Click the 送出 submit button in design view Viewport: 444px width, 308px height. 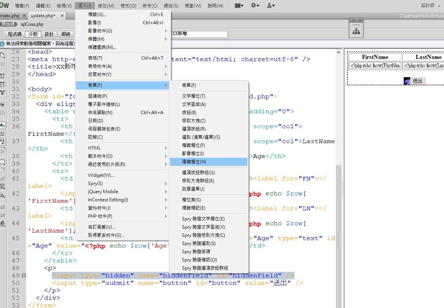tap(418, 81)
